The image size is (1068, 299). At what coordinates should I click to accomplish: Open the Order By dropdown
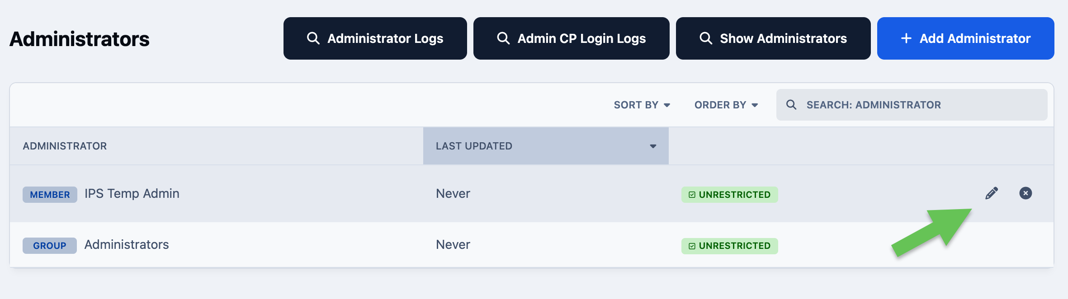click(726, 105)
